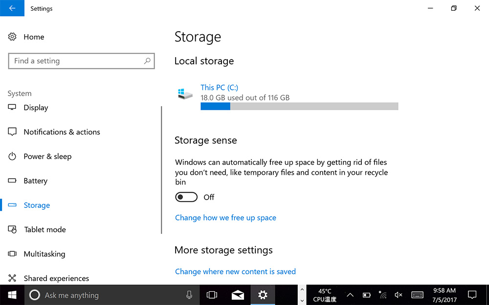Click the Settings gear taskbar icon
489x305 pixels.
tap(263, 295)
